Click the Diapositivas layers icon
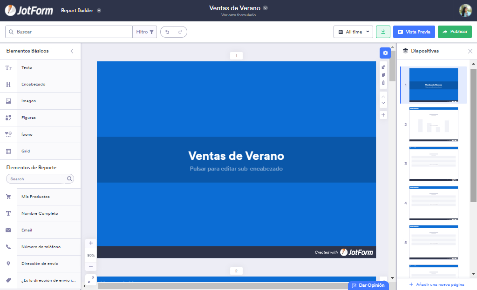The image size is (477, 290). (x=405, y=51)
